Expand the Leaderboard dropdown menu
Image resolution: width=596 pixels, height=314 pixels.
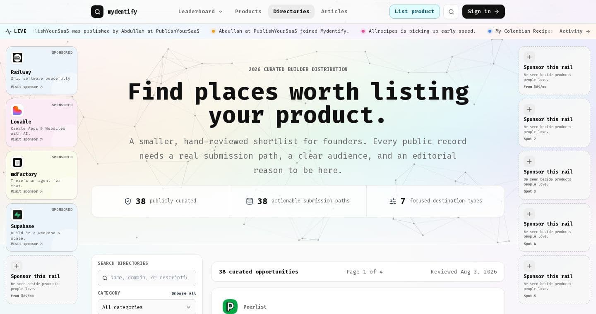pos(200,12)
